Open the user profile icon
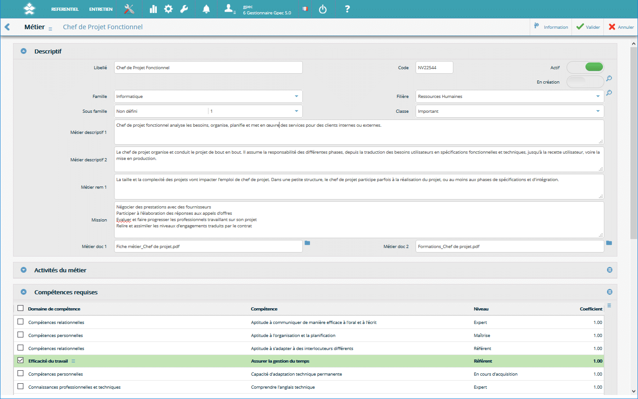This screenshot has height=399, width=638. (x=230, y=9)
